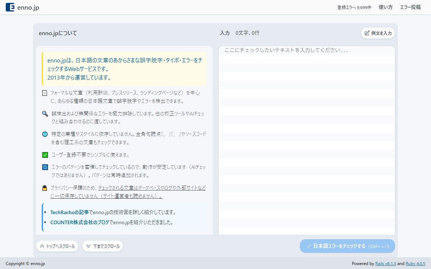
Task: Click the Copyright © enno.jp footer text
Action: pyautogui.click(x=25, y=264)
